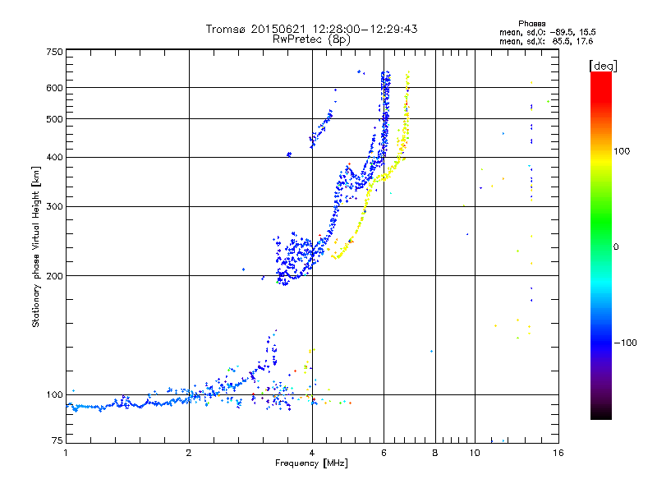Click colorbar tick label '100'
Image resolution: width=657 pixels, height=493 pixels.
[622, 151]
